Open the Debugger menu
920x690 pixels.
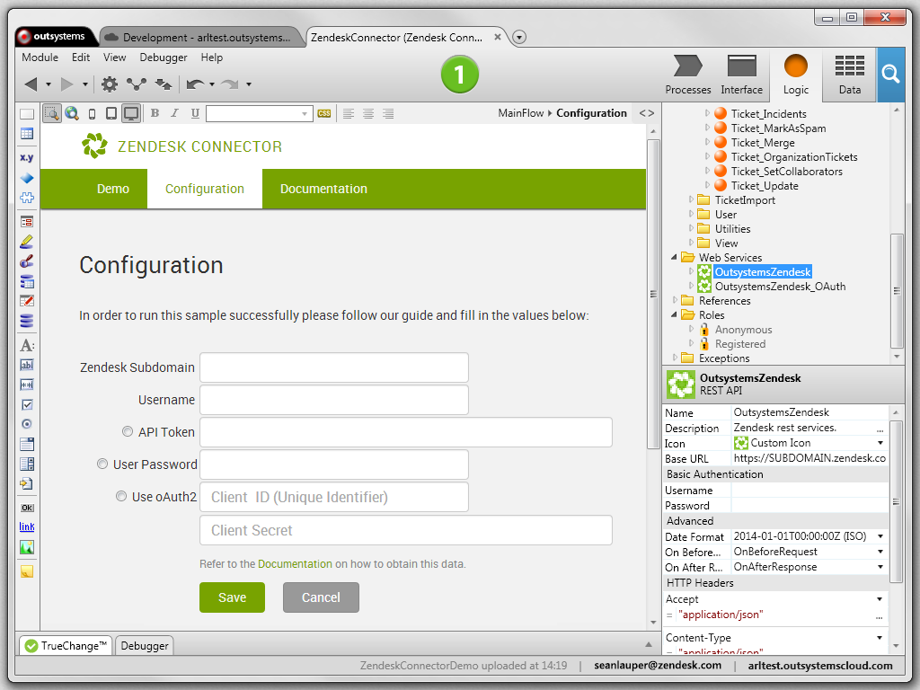point(163,57)
